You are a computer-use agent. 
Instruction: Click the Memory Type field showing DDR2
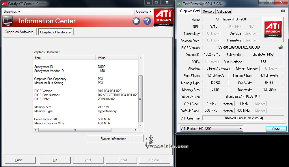click(x=215, y=83)
